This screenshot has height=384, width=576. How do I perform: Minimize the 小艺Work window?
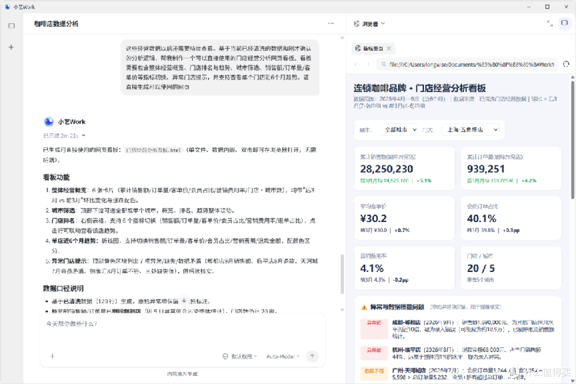(529, 6)
